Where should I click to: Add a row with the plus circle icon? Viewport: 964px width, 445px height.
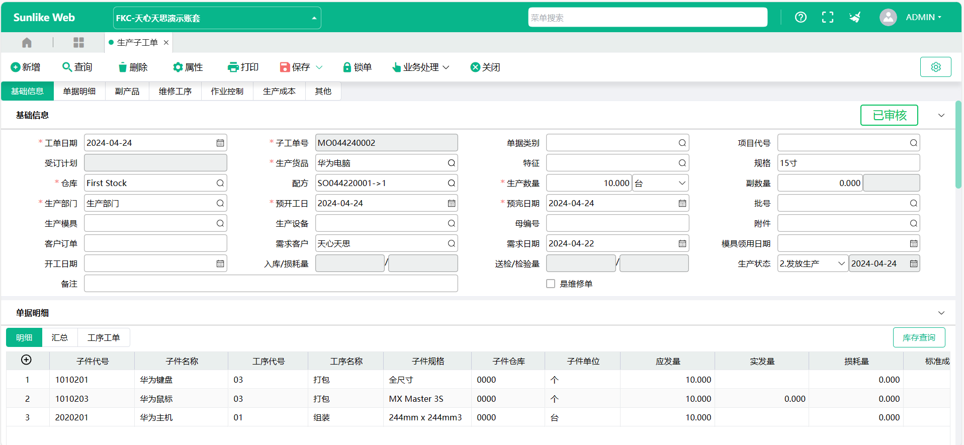[26, 360]
